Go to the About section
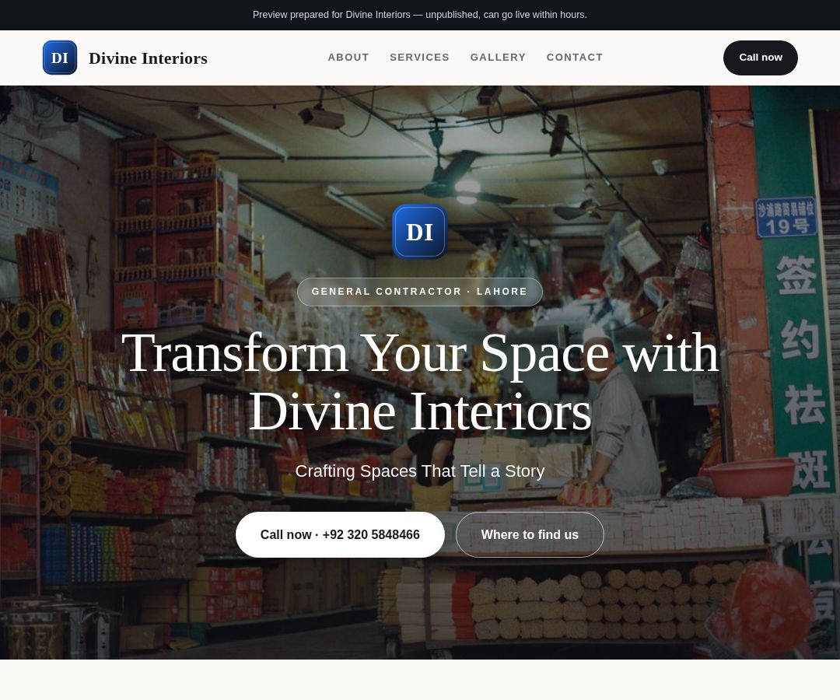The height and width of the screenshot is (700, 840). [x=348, y=58]
